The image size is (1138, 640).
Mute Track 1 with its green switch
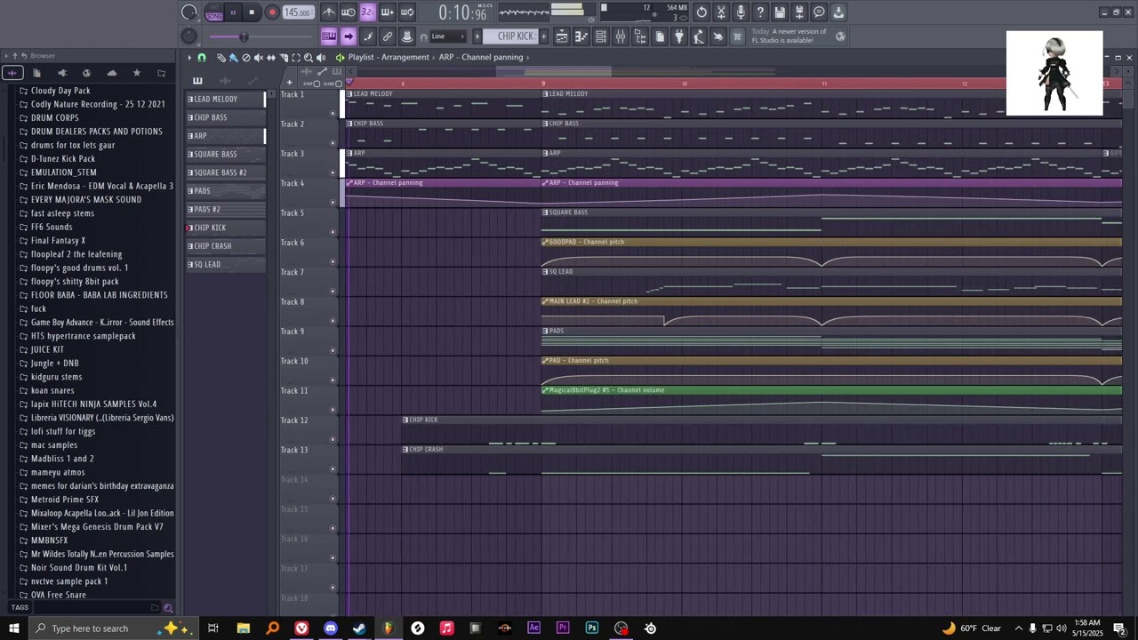click(333, 113)
